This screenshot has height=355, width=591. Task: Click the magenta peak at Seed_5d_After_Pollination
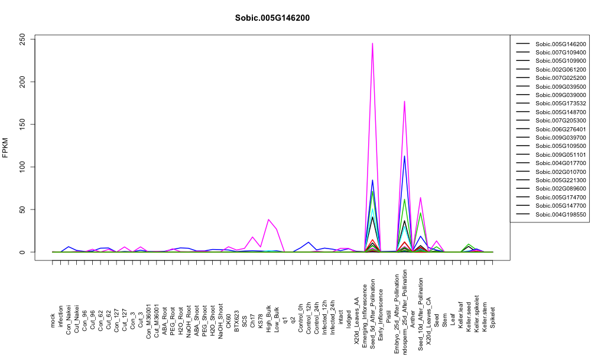[x=372, y=43]
